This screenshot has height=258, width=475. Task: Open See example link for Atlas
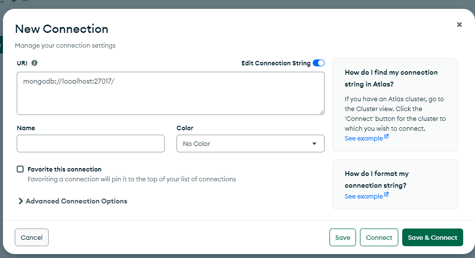pos(363,139)
